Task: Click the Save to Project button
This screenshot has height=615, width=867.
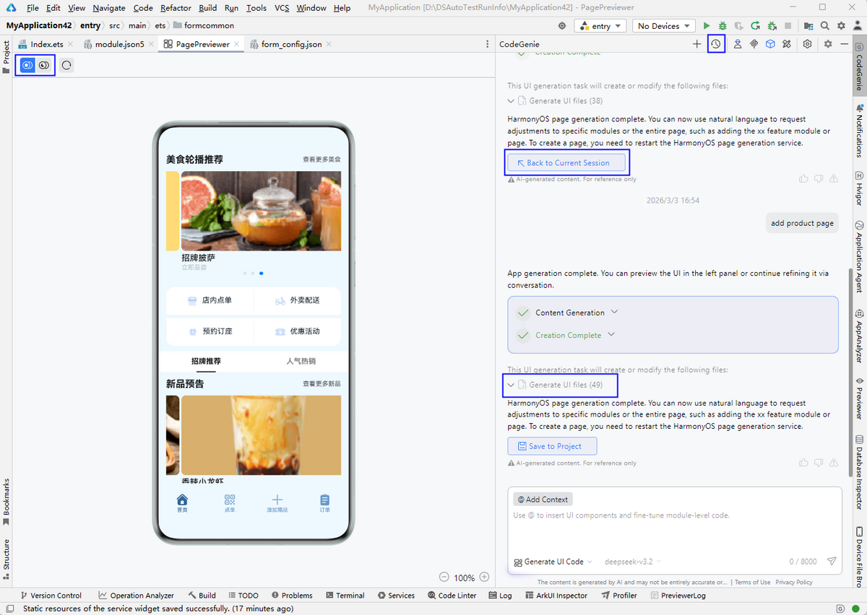Action: click(x=552, y=446)
